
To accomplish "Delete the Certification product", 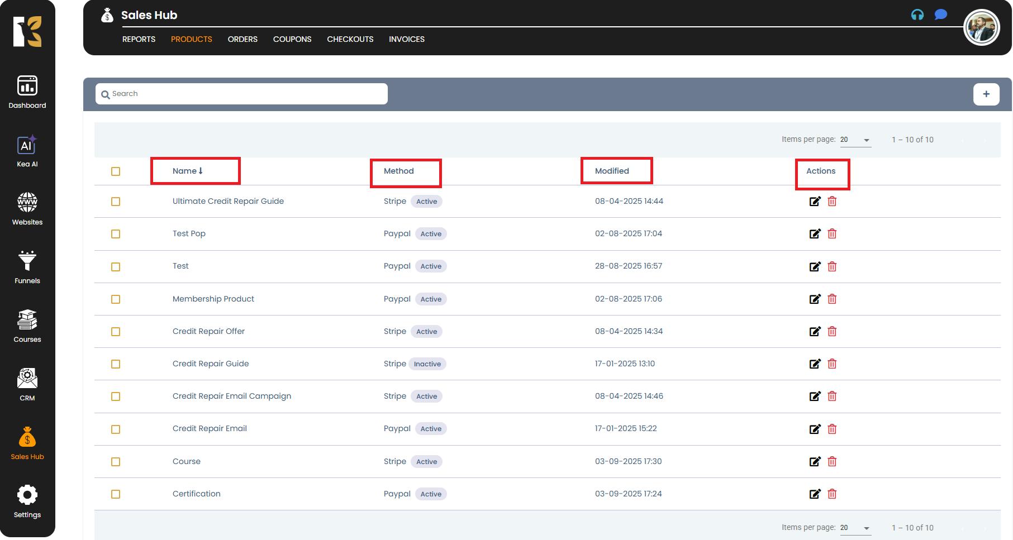I will (x=832, y=494).
